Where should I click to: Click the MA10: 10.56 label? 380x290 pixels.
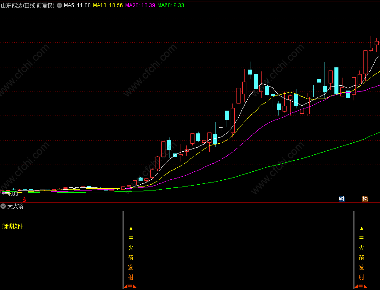108,5
